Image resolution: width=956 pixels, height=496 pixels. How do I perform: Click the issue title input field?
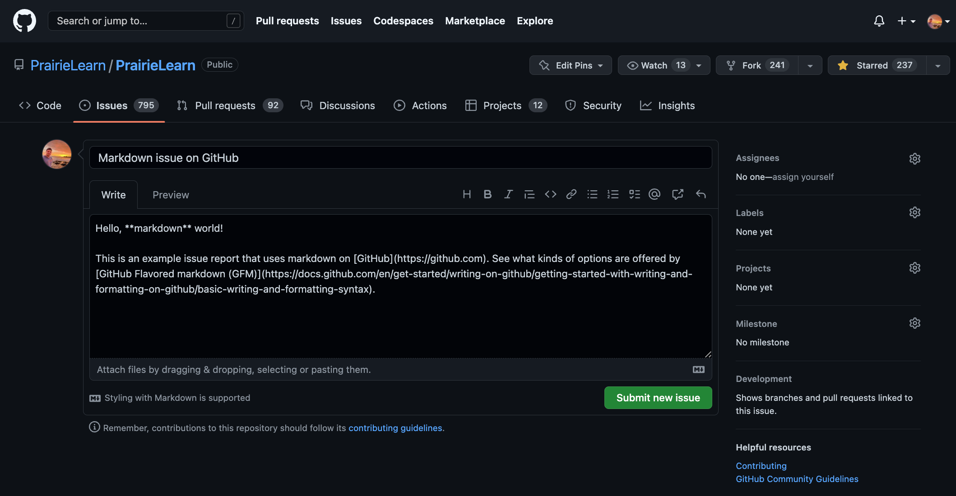[400, 157]
